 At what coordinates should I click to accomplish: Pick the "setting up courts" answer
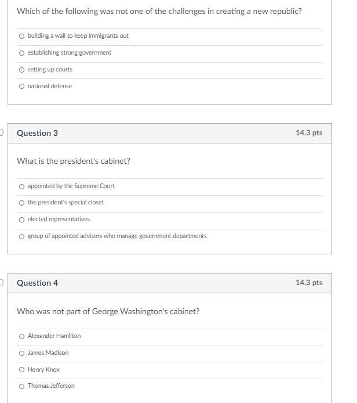[x=22, y=70]
